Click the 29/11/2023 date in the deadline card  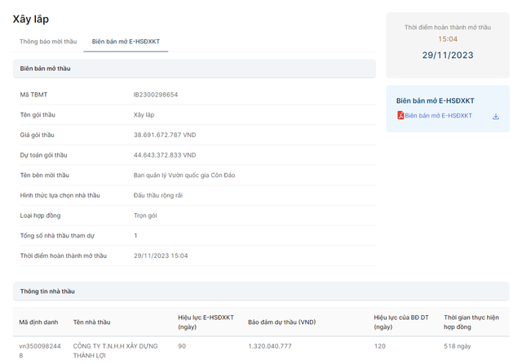[x=448, y=55]
